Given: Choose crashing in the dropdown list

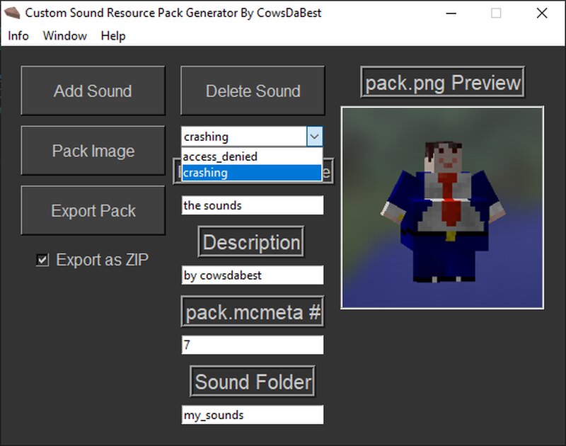Looking at the screenshot, I should 252,173.
